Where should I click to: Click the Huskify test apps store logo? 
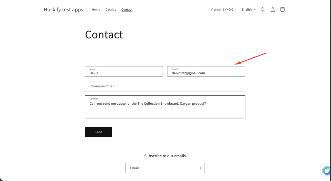[x=63, y=10]
